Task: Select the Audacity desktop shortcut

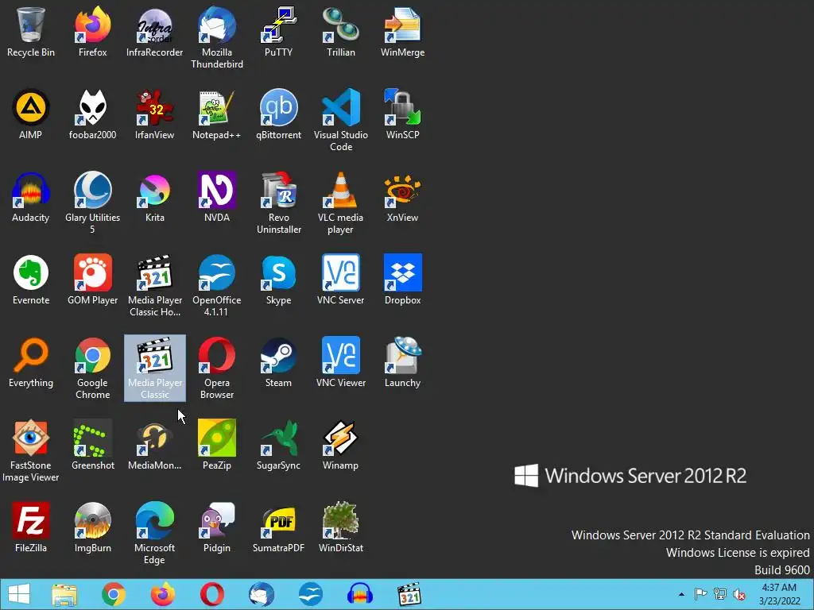Action: 31,197
